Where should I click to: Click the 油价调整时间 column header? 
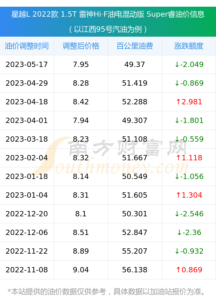(x=27, y=46)
